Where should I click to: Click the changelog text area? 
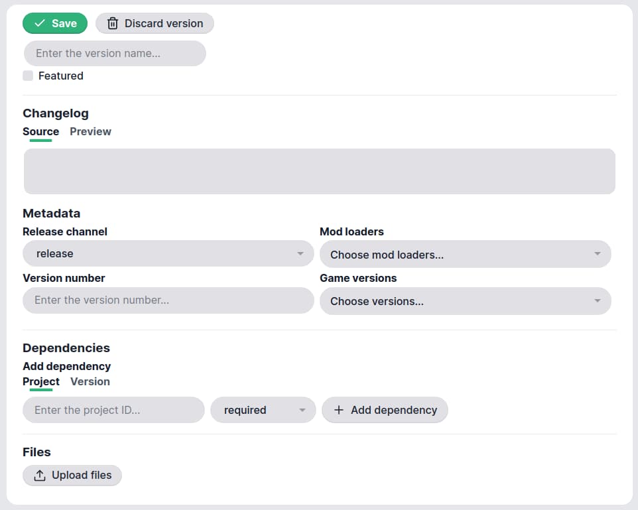tap(319, 171)
